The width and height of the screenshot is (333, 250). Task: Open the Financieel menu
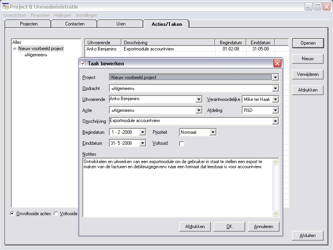pyautogui.click(x=40, y=15)
